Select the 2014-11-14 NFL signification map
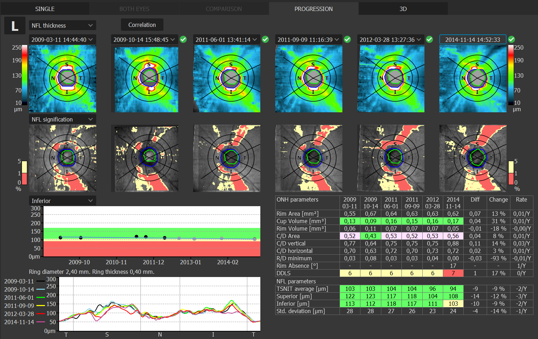 473,158
